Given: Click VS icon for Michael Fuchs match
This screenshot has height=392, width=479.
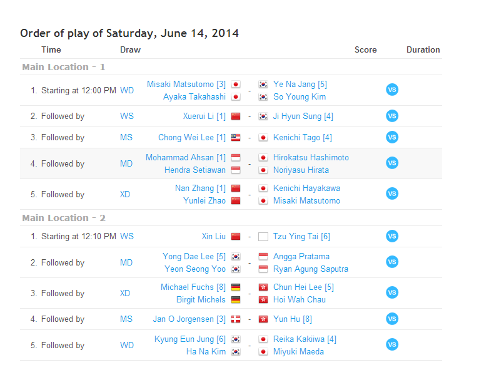Looking at the screenshot, I should pos(392,293).
